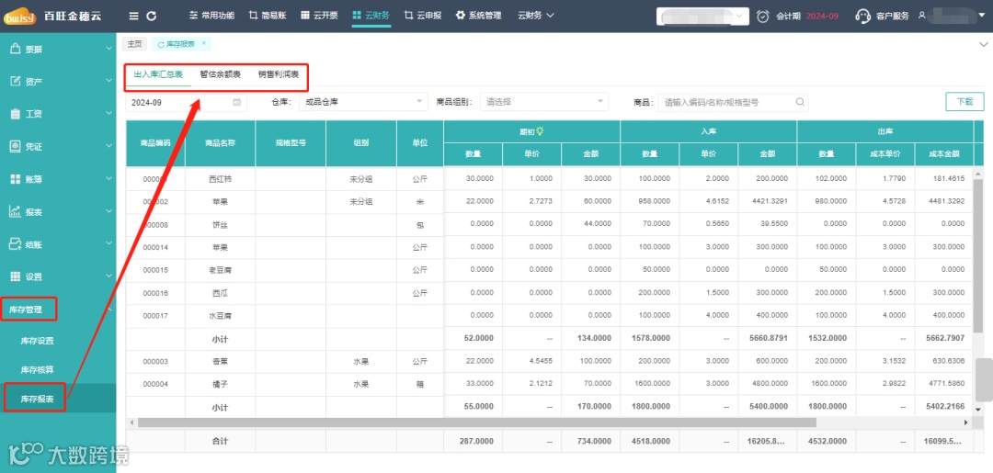993x473 pixels.
Task: Open 库存核算 in sidebar
Action: point(38,369)
